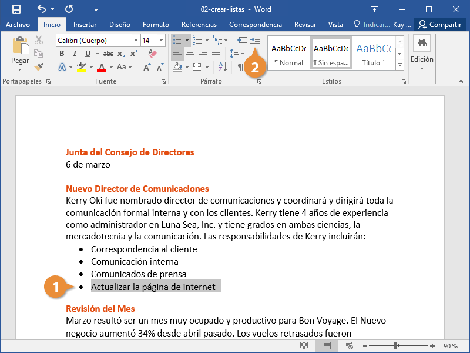Image resolution: width=470 pixels, height=353 pixels.
Task: Open the font color dropdown arrow
Action: pos(111,67)
